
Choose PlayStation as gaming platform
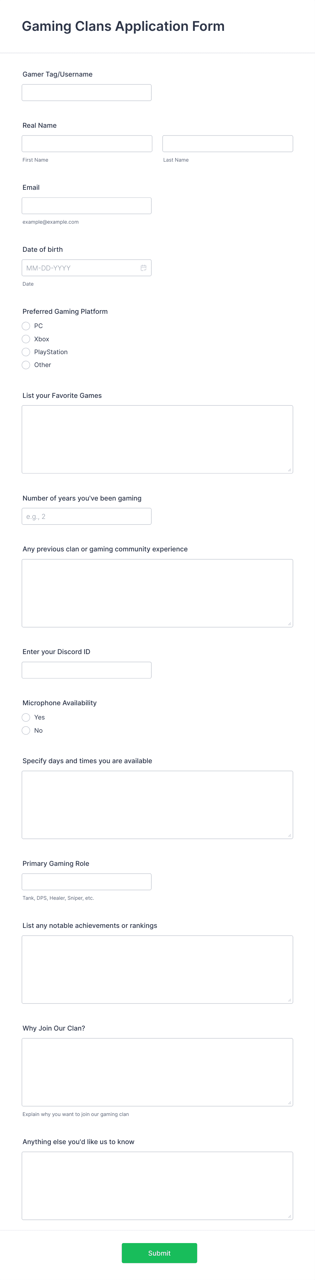point(26,352)
